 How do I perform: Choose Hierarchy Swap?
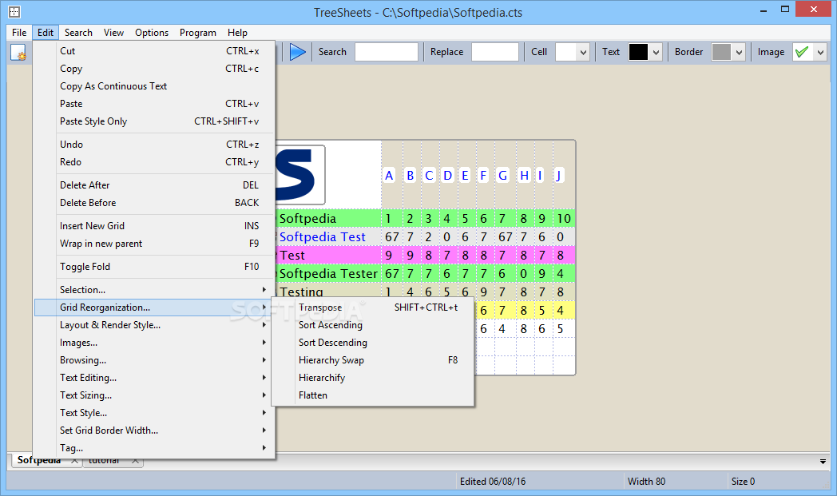point(373,360)
